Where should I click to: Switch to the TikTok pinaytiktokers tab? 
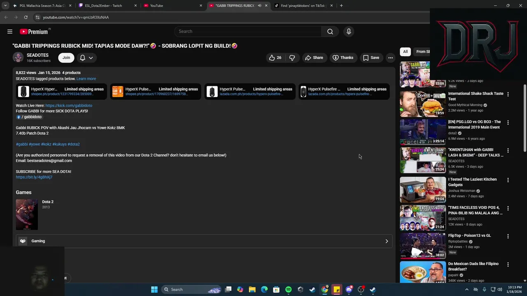pyautogui.click(x=303, y=6)
